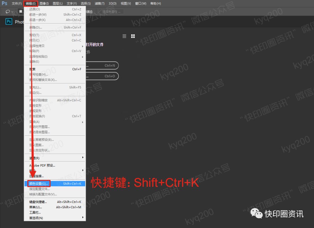Image resolution: width=314 pixels, height=228 pixels.
Task: Choose 拼写检查(H)... menu entry
Action: (55, 74)
